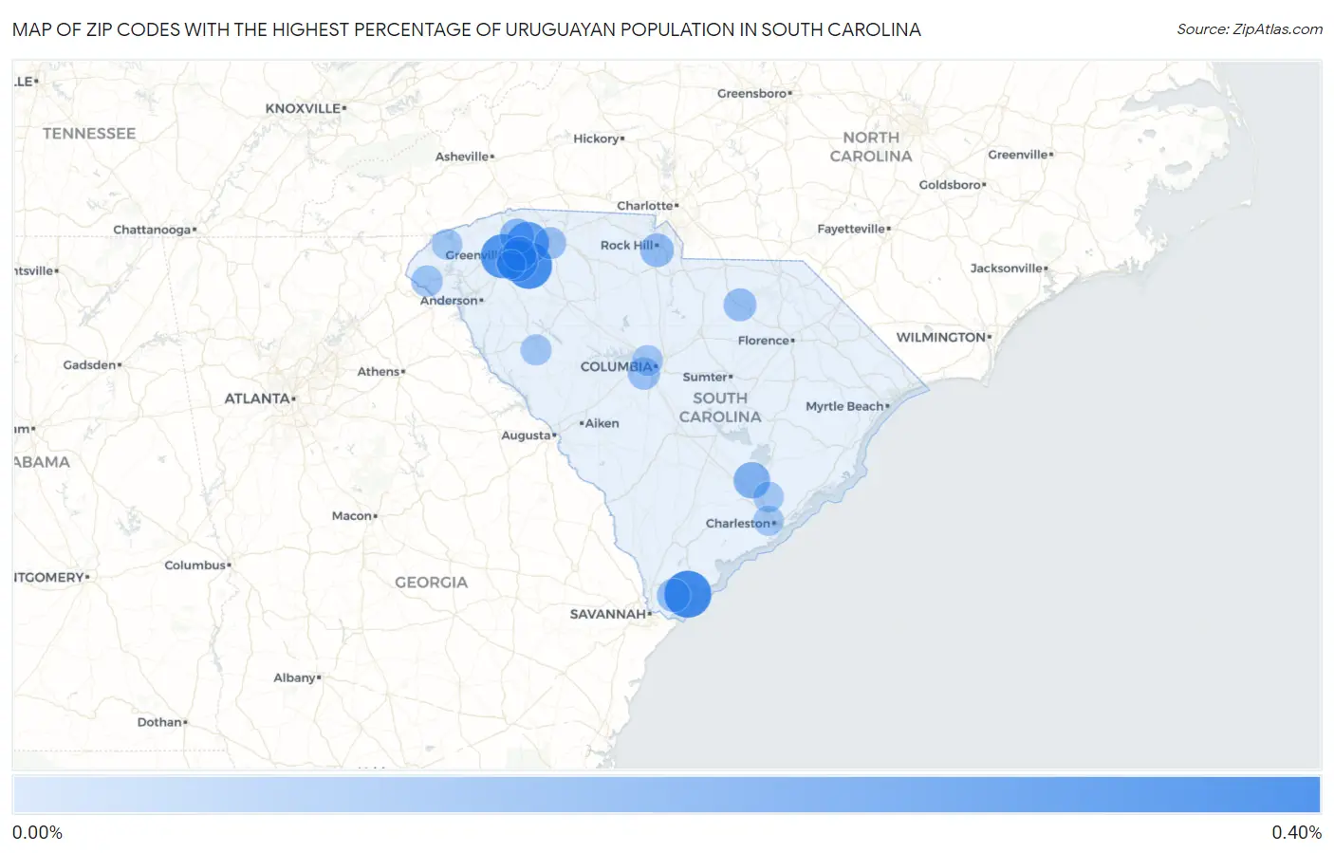Click the 0.40% legend maximum value
Viewport: 1334px width, 853px height.
pos(1297,832)
